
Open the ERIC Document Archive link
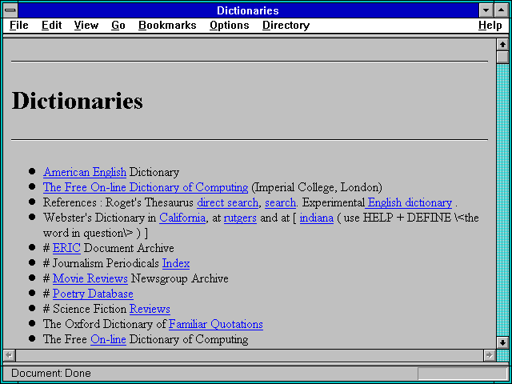click(x=66, y=248)
